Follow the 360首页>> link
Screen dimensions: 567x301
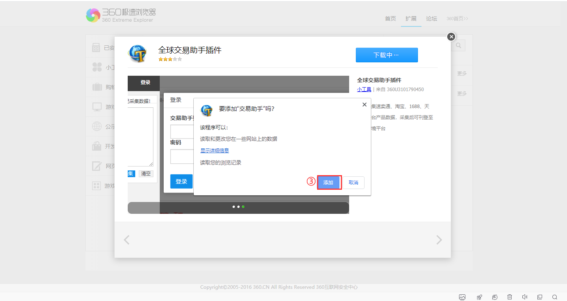tap(457, 19)
